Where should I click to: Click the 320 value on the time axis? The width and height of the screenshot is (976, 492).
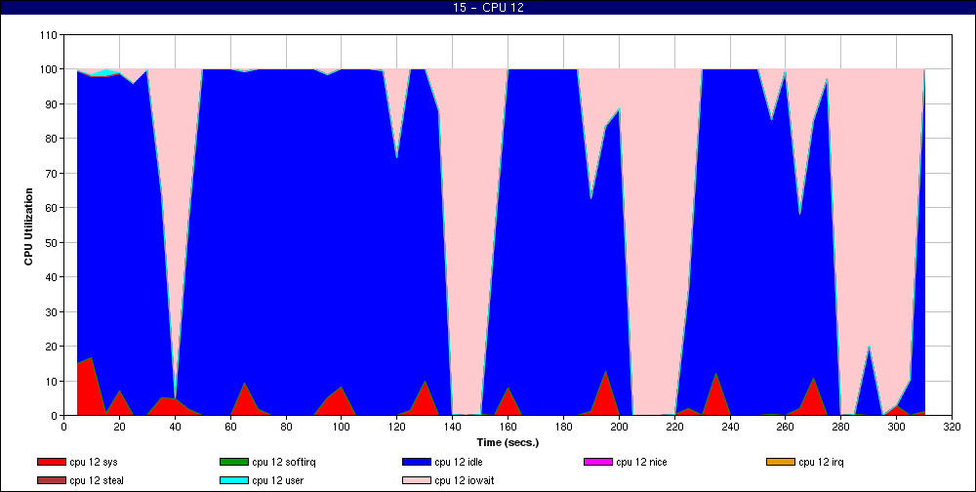pyautogui.click(x=952, y=427)
